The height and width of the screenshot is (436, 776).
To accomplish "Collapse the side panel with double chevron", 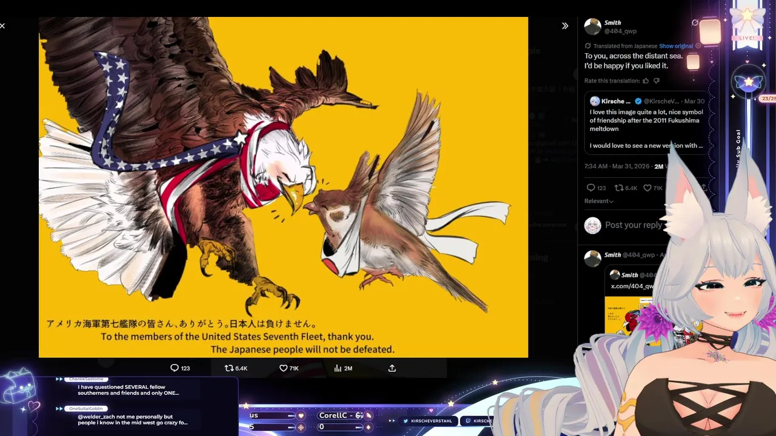I will pyautogui.click(x=565, y=25).
